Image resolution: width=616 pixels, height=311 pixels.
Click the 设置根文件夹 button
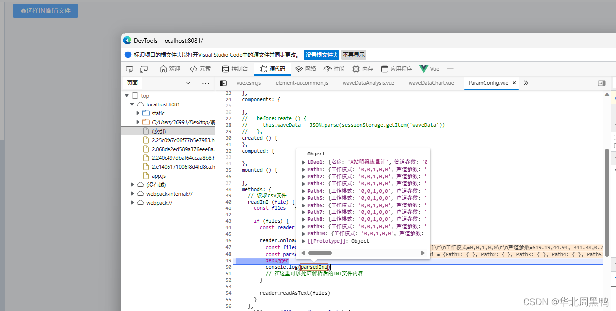click(x=321, y=55)
